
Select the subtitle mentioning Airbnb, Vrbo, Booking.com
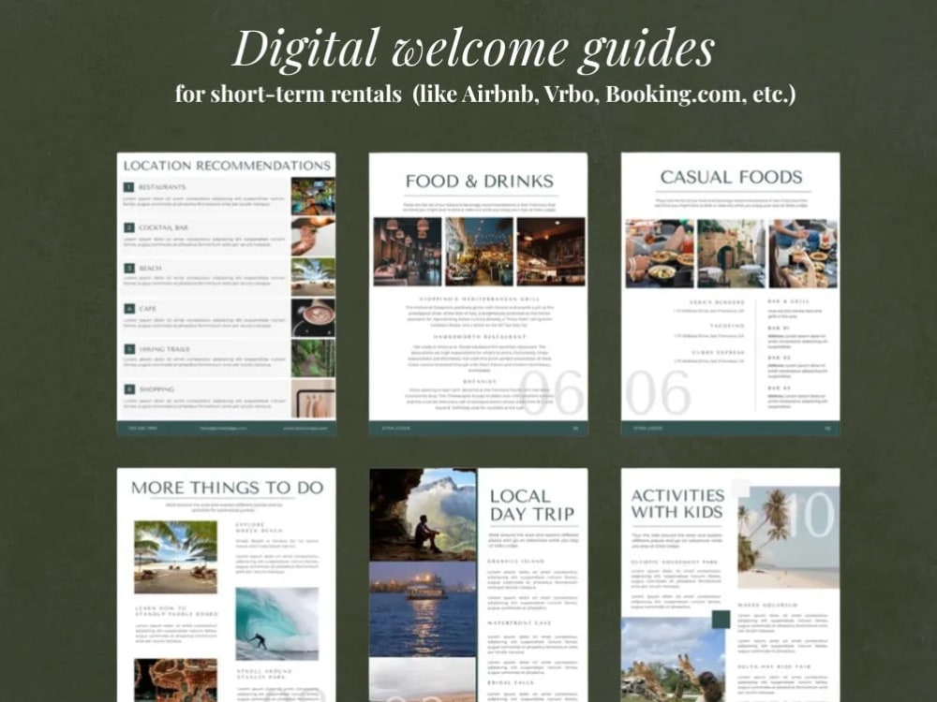point(485,94)
